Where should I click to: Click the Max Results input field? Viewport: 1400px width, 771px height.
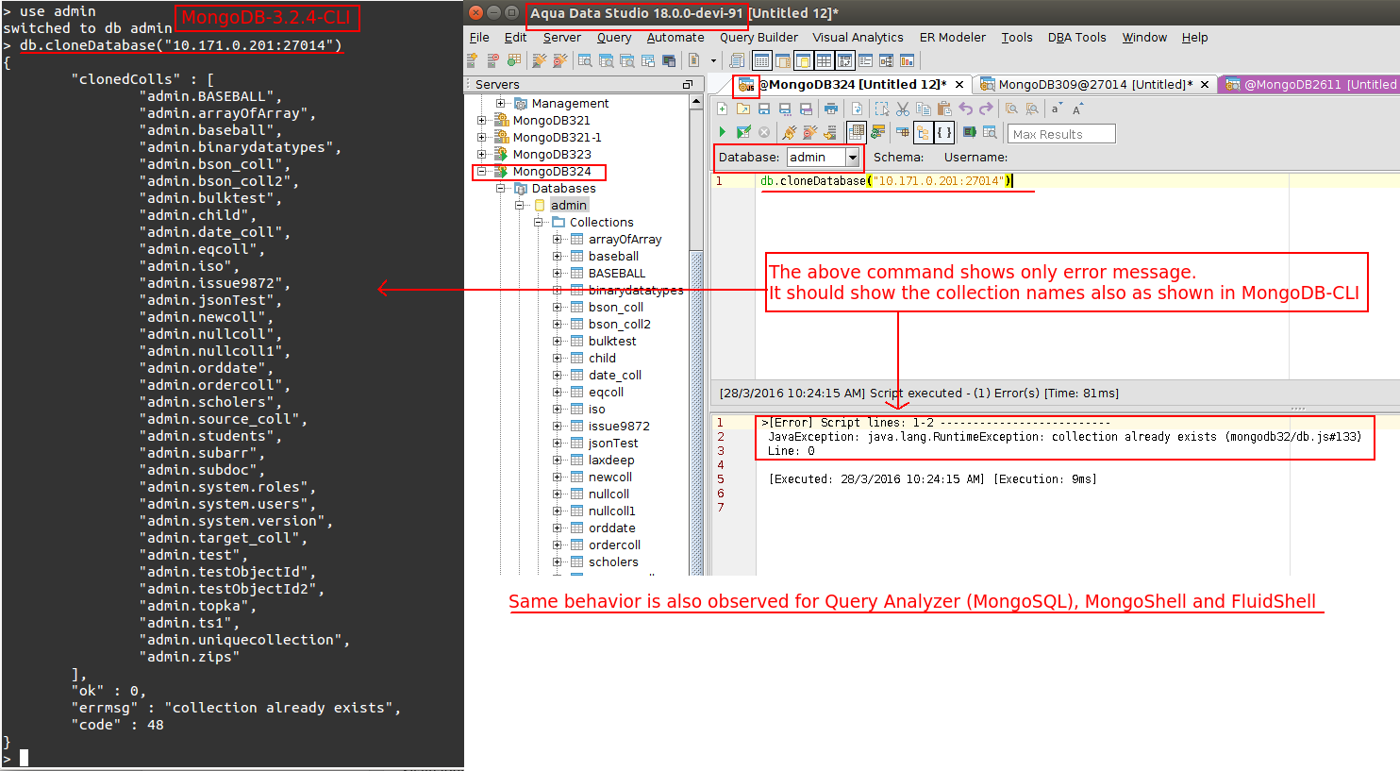[1061, 134]
